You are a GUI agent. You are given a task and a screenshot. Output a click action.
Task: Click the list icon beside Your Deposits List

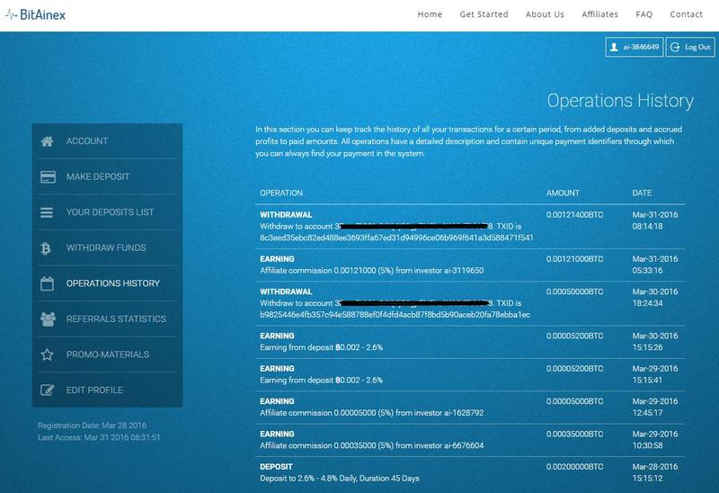(48, 212)
